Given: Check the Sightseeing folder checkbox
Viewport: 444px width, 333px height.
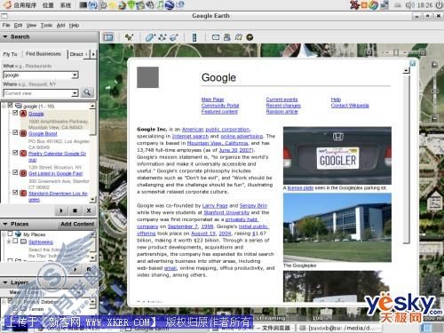Looking at the screenshot, I should tap(15, 242).
